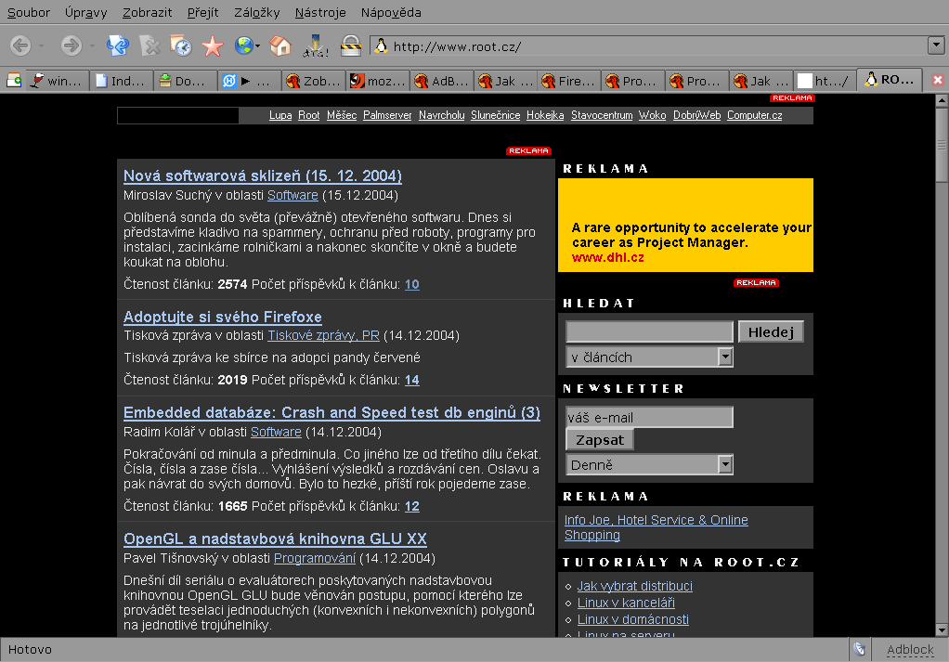Screen dimensions: 949x662
Task: Switch to the tab with play arrow
Action: [x=250, y=81]
